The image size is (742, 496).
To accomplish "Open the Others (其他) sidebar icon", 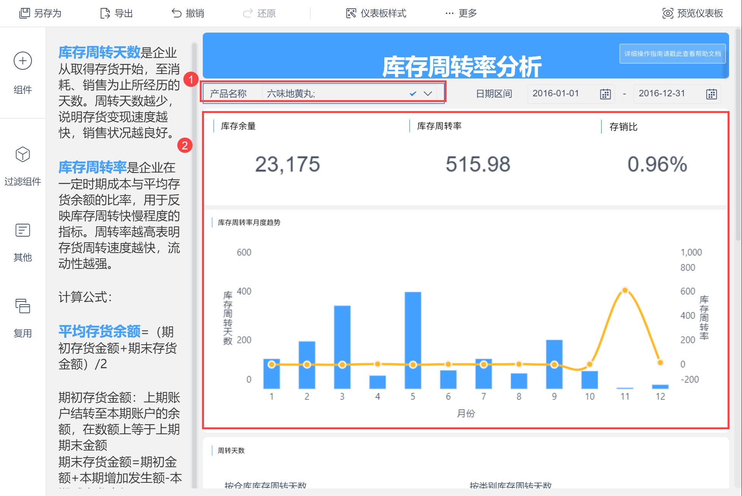I will pyautogui.click(x=23, y=230).
